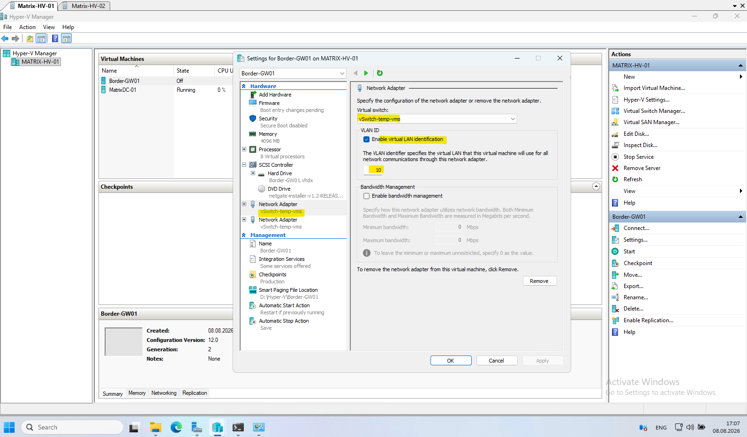The height and width of the screenshot is (437, 747).
Task: Click the blue Help toolbar icon
Action: pyautogui.click(x=55, y=38)
